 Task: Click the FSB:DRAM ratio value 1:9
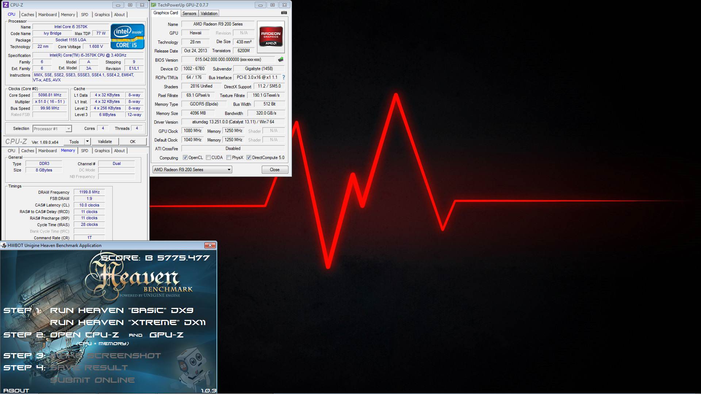89,198
